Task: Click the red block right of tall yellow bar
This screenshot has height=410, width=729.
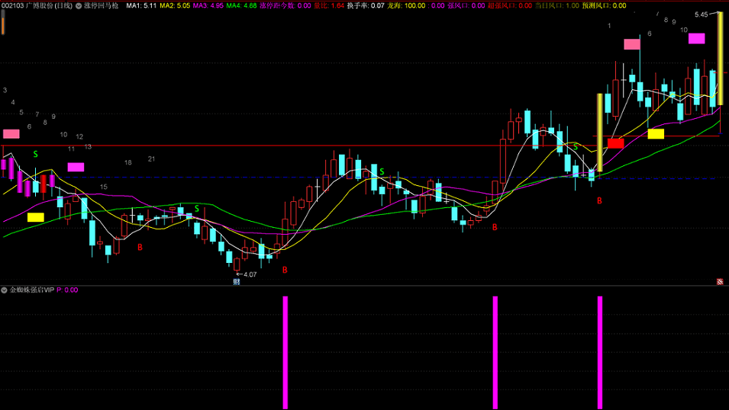Action: pyautogui.click(x=615, y=143)
